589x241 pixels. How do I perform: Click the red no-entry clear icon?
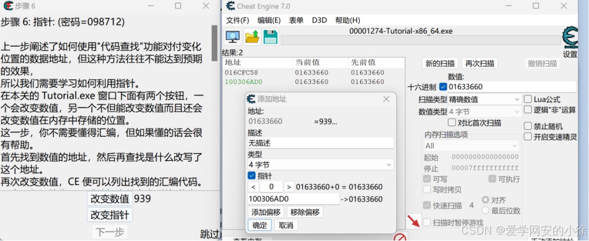pyautogui.click(x=400, y=237)
